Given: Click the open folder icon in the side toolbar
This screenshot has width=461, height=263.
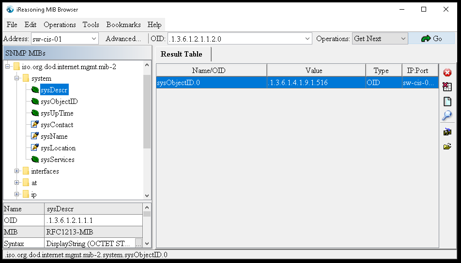Looking at the screenshot, I should [447, 146].
